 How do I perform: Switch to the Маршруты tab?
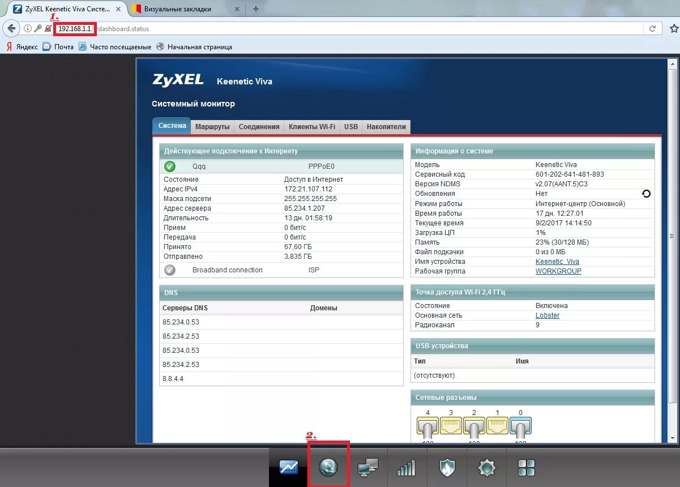(x=212, y=127)
